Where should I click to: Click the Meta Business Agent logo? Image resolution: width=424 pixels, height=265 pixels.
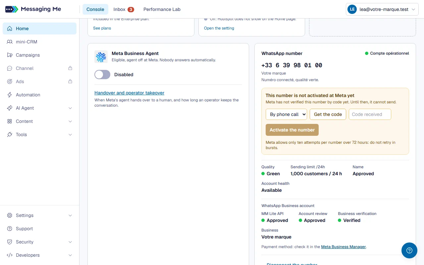click(101, 57)
